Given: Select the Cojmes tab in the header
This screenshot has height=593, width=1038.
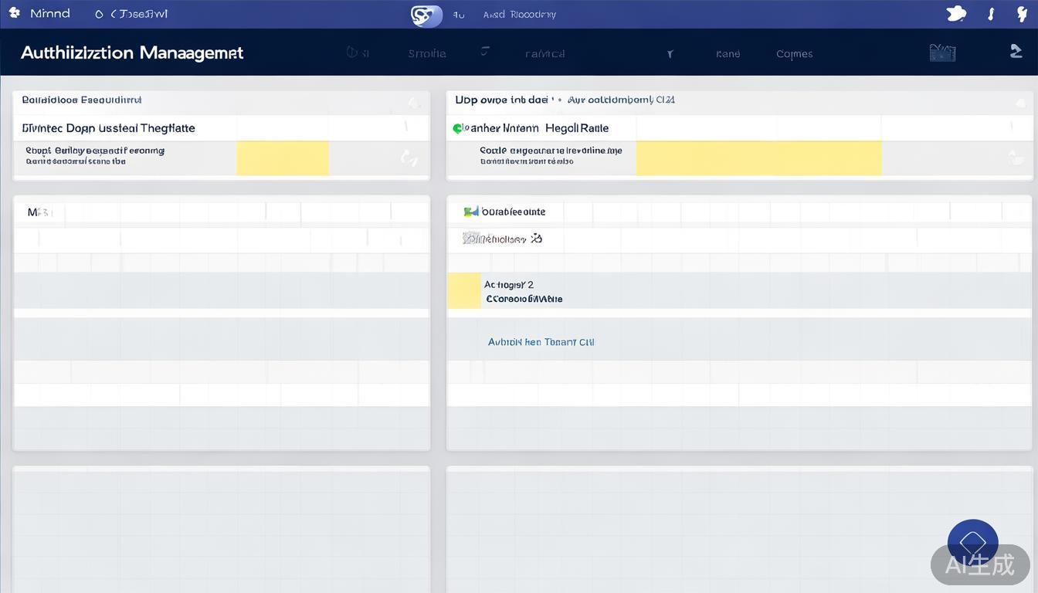Looking at the screenshot, I should click(794, 54).
